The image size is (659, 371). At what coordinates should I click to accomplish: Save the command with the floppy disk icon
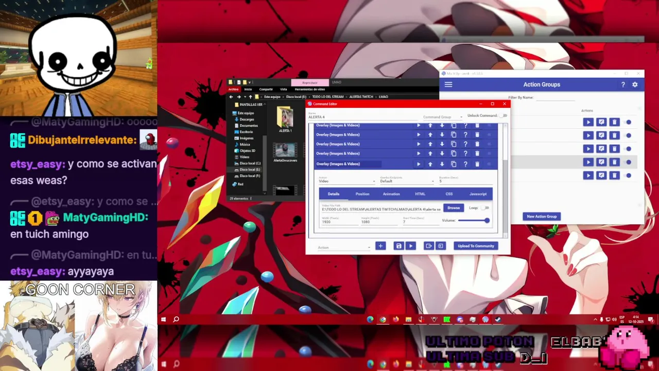coord(398,246)
